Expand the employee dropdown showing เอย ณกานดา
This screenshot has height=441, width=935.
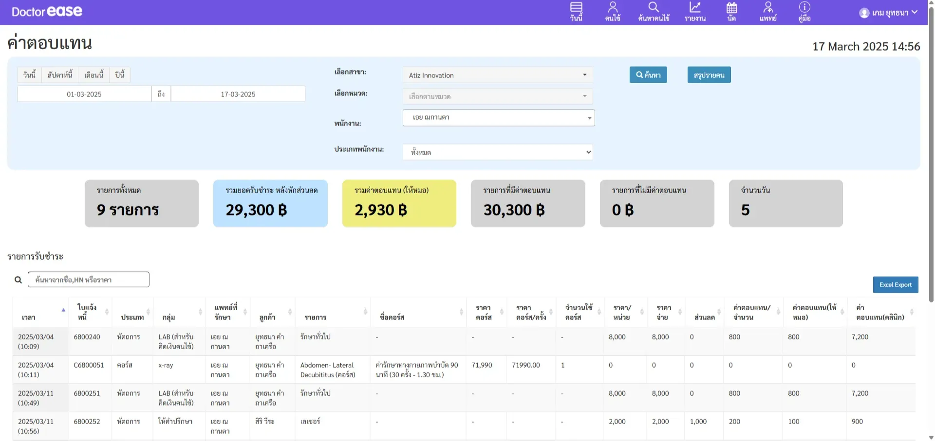point(498,118)
